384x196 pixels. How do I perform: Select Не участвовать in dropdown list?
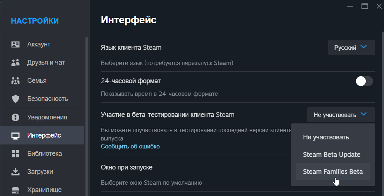[326, 137]
